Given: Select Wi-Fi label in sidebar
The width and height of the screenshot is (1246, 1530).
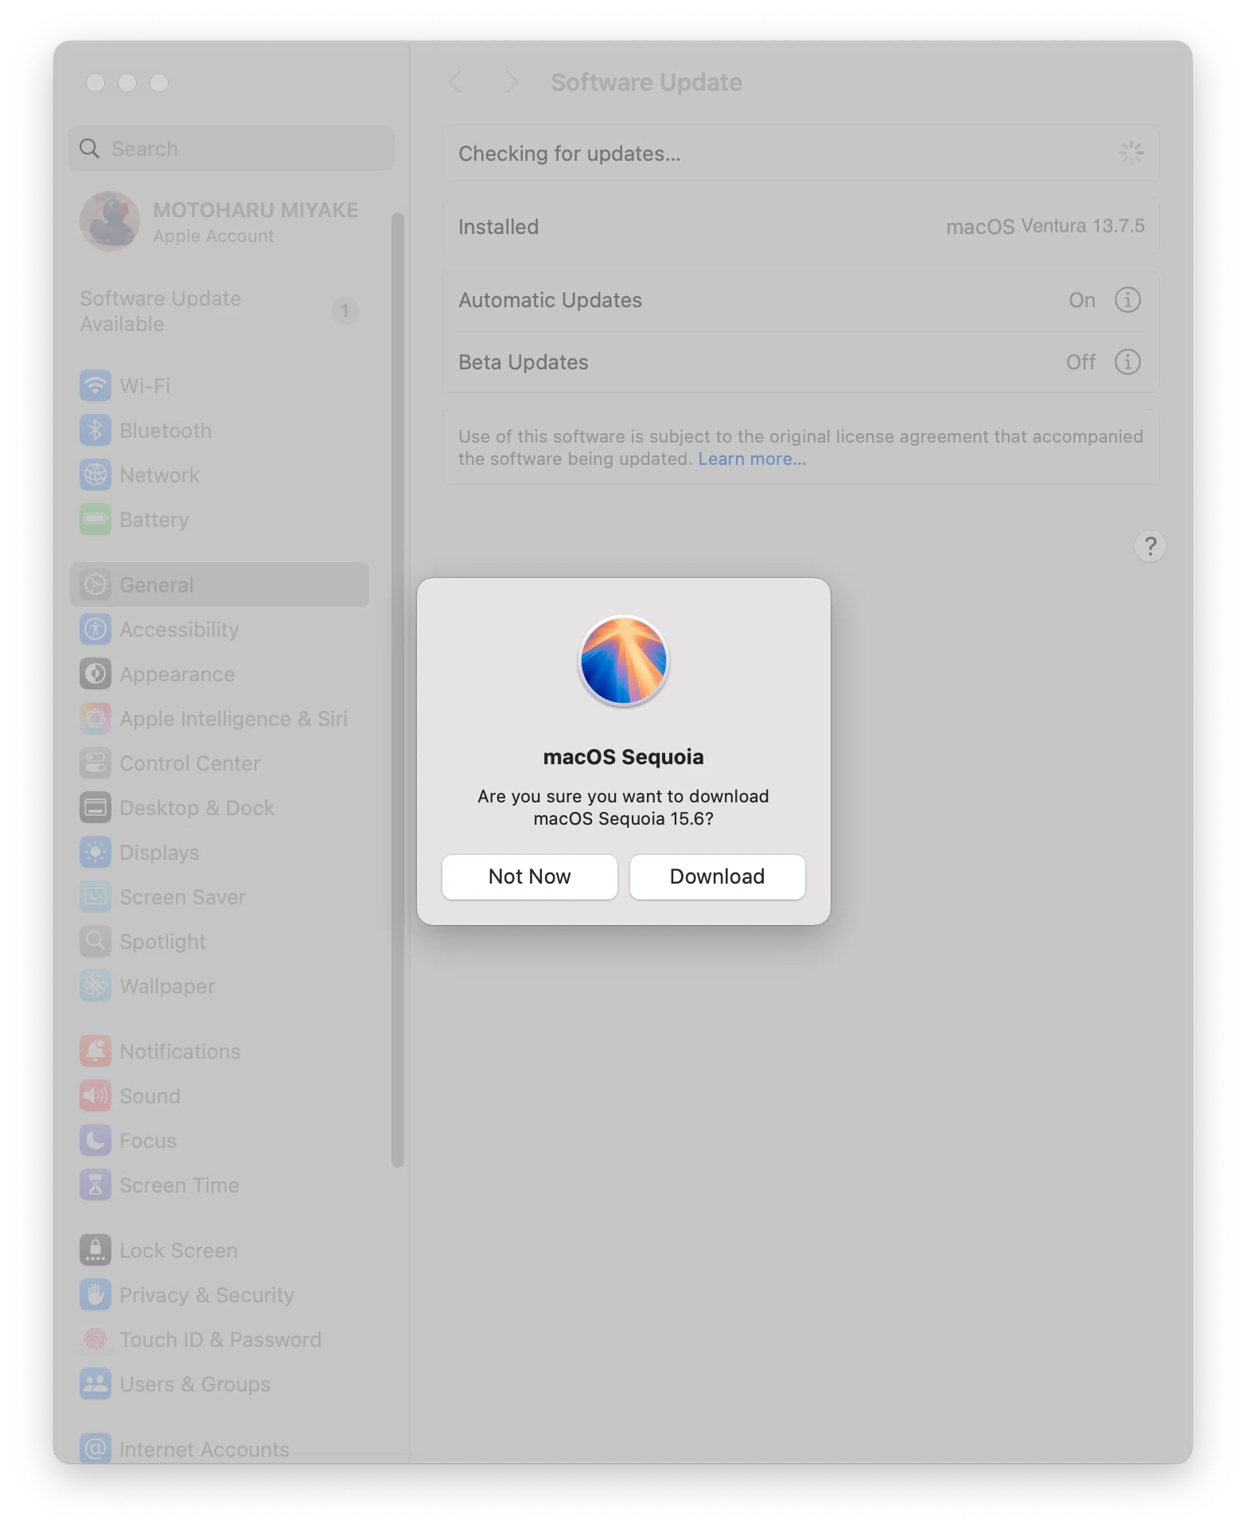Looking at the screenshot, I should [145, 386].
